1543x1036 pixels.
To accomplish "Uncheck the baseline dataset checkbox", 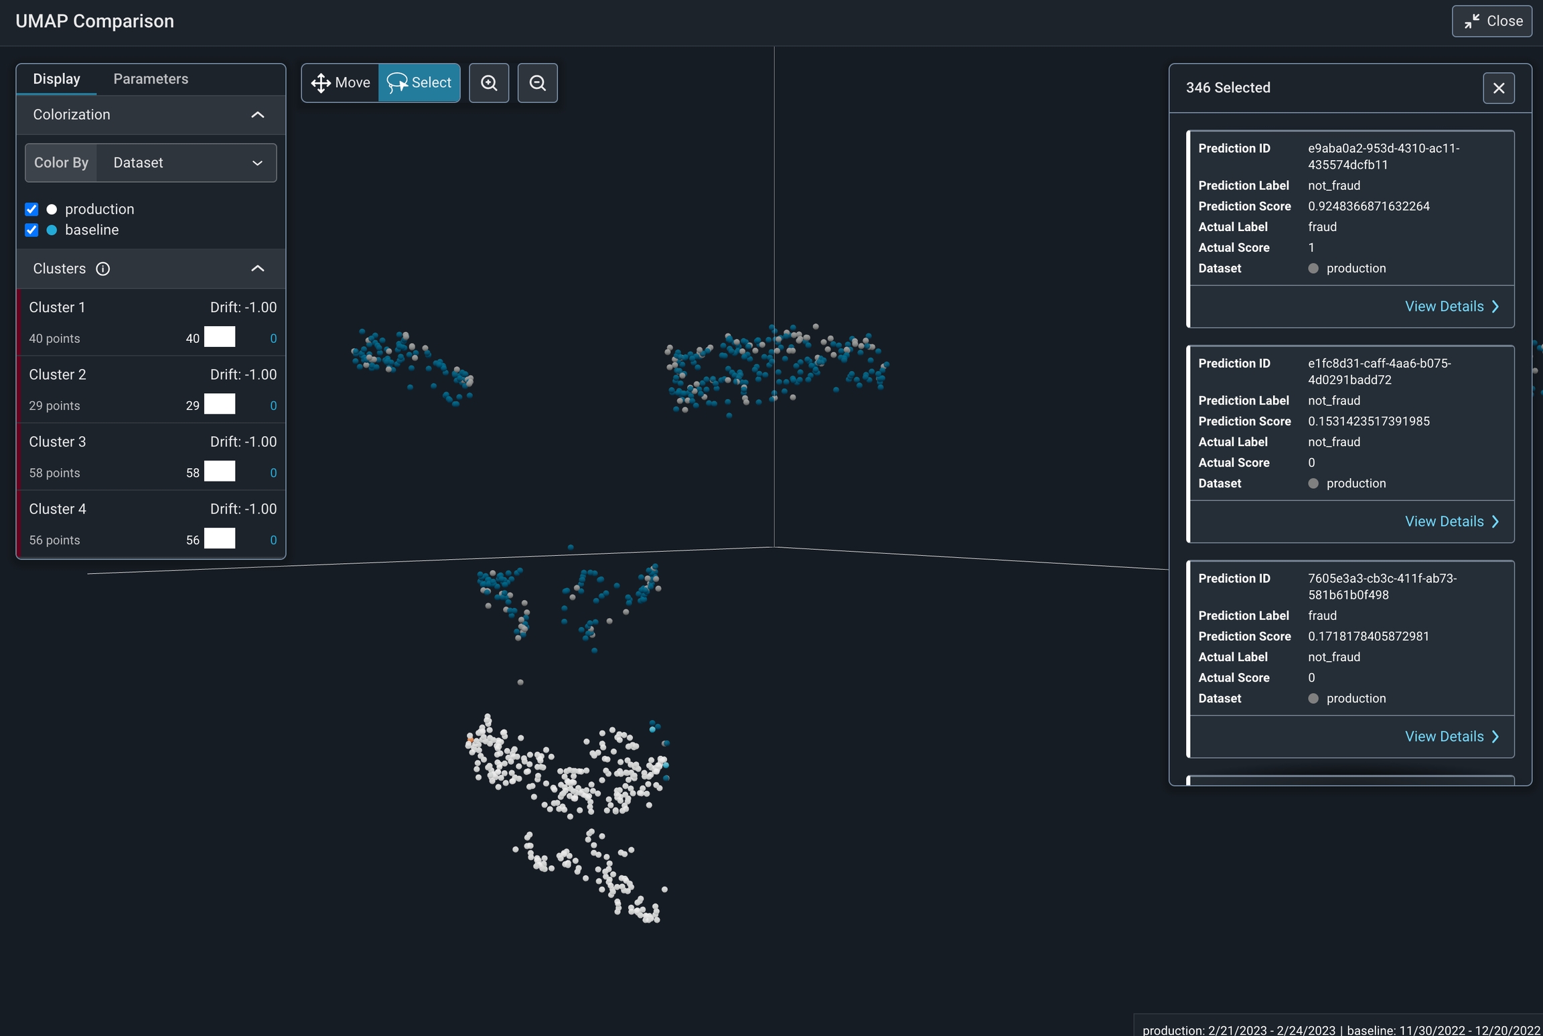I will tap(31, 230).
